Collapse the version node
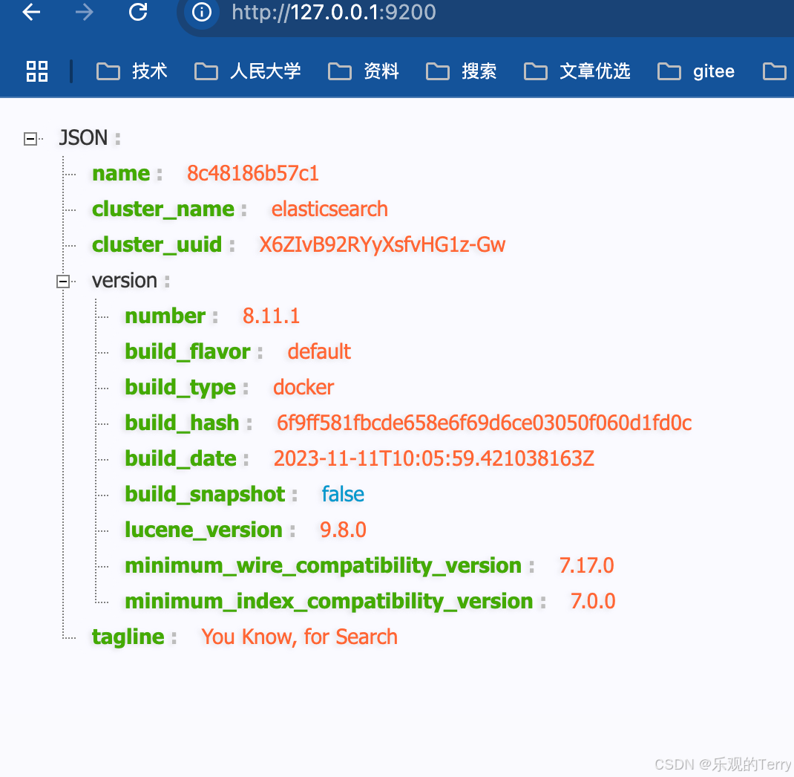This screenshot has height=777, width=794. pos(63,281)
